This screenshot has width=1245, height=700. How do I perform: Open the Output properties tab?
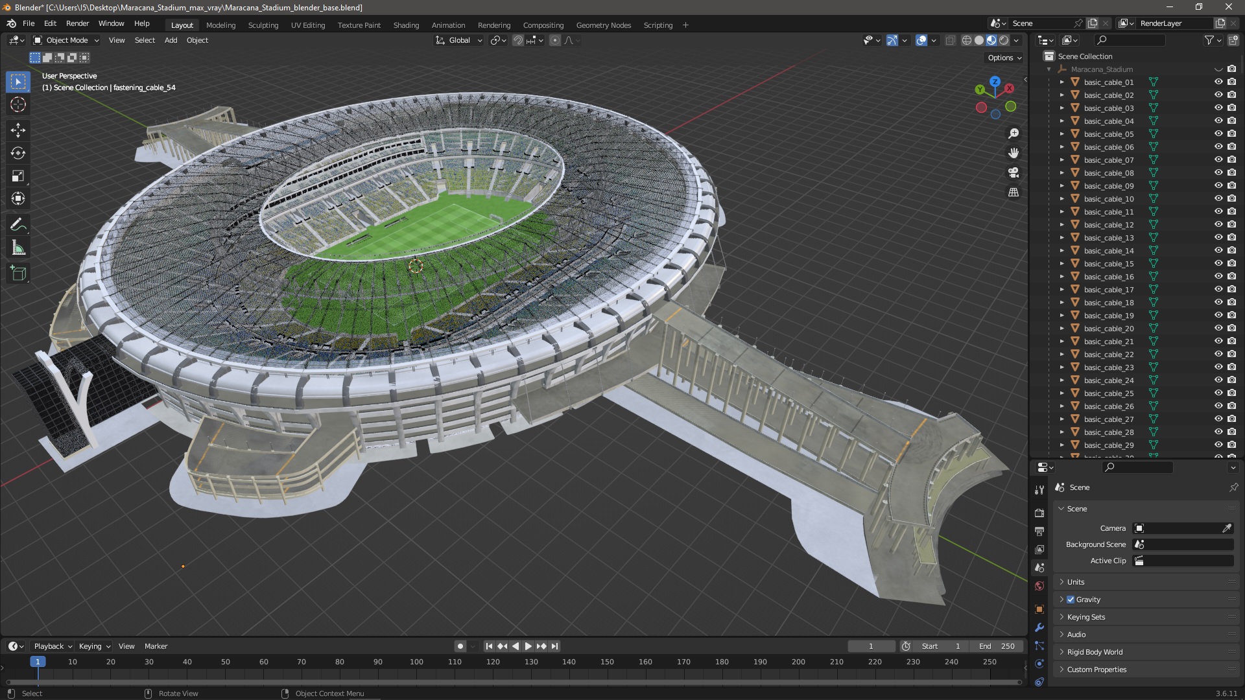tap(1039, 531)
